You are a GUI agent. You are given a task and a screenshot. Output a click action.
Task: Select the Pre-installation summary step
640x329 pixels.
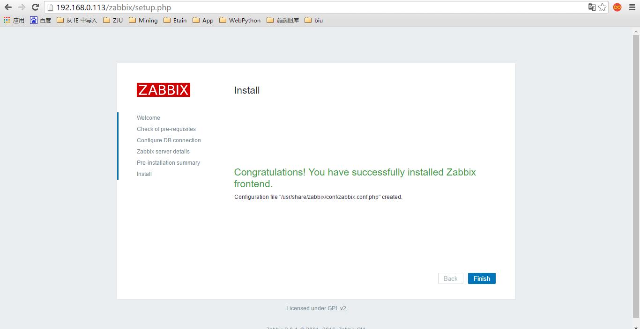(168, 162)
